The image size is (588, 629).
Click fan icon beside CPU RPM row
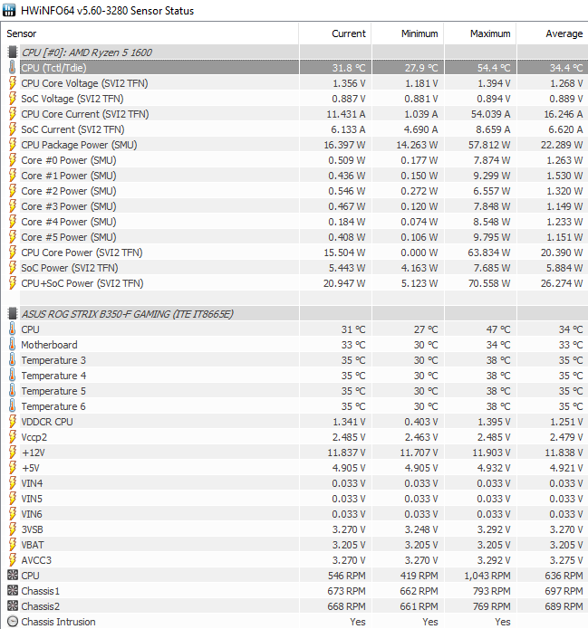[13, 576]
